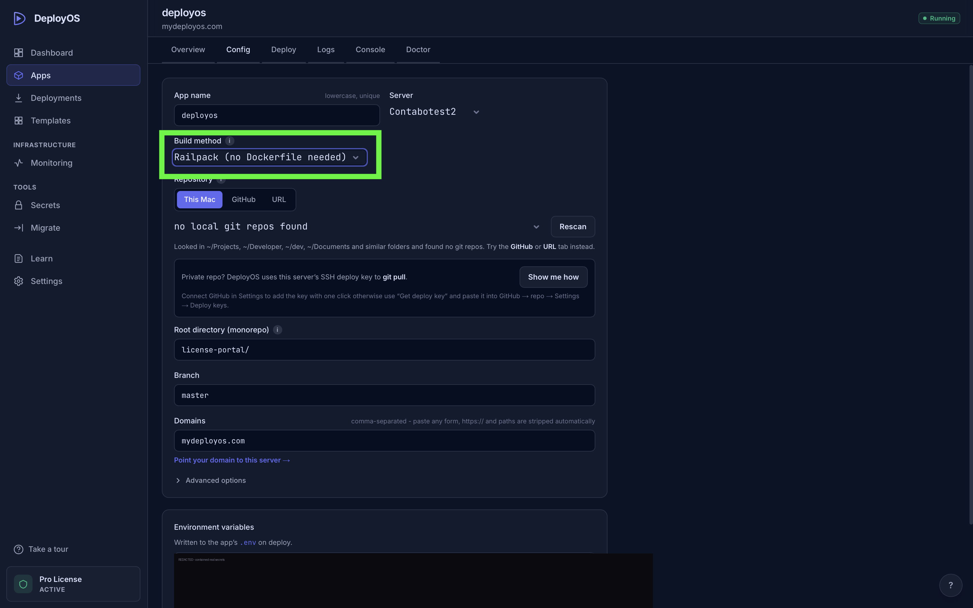973x608 pixels.
Task: Click the Root directory input field
Action: pos(384,350)
